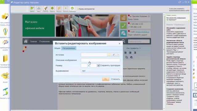Open the Индивидуальный дизайн palette icon

(5, 43)
